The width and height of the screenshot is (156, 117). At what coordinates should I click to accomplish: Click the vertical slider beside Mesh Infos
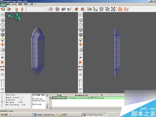[x=2, y=101]
